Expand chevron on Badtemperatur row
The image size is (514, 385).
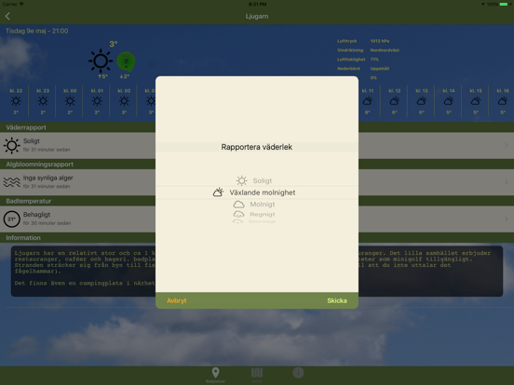click(x=507, y=219)
